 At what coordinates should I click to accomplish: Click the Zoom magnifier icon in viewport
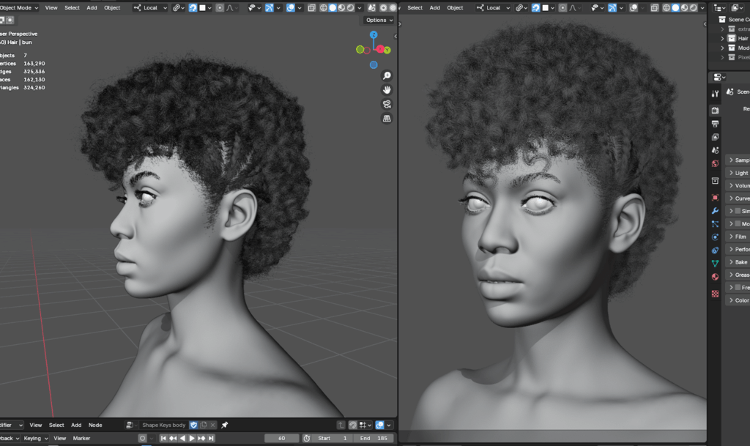coord(387,75)
